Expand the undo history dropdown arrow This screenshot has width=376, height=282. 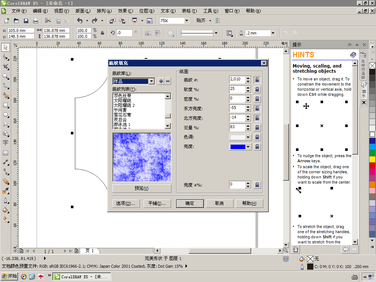pyautogui.click(x=87, y=21)
